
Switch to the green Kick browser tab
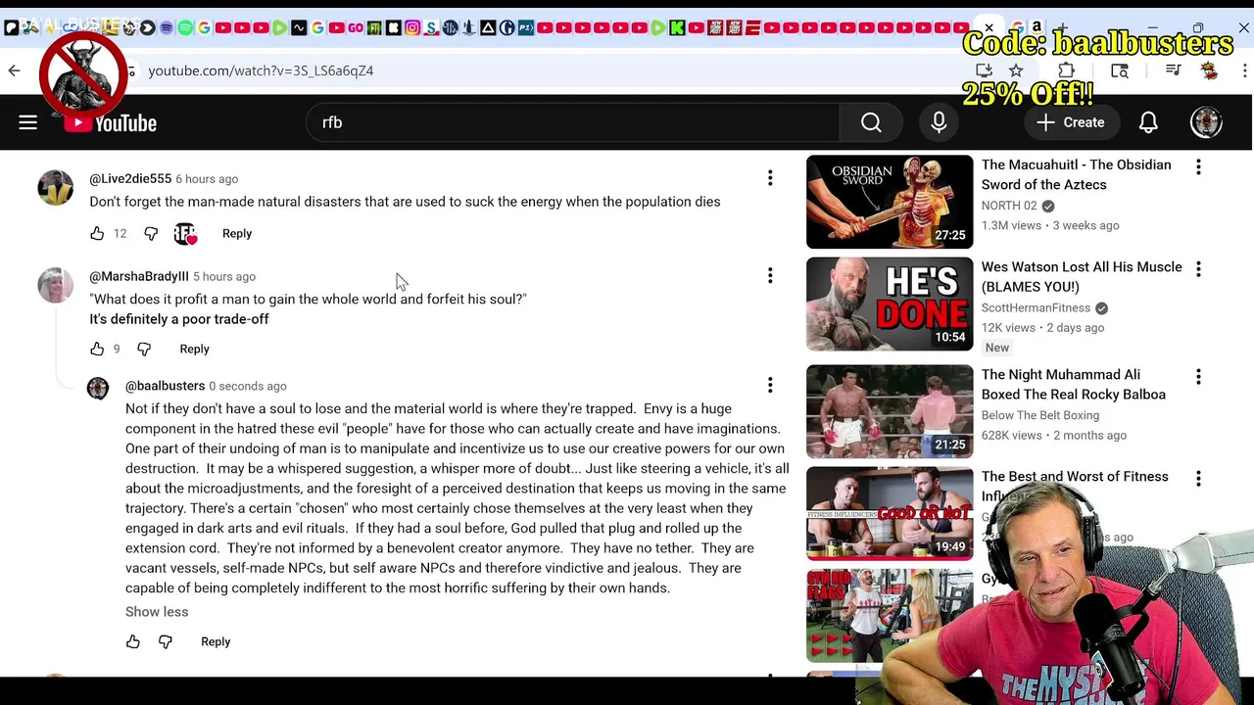677,28
